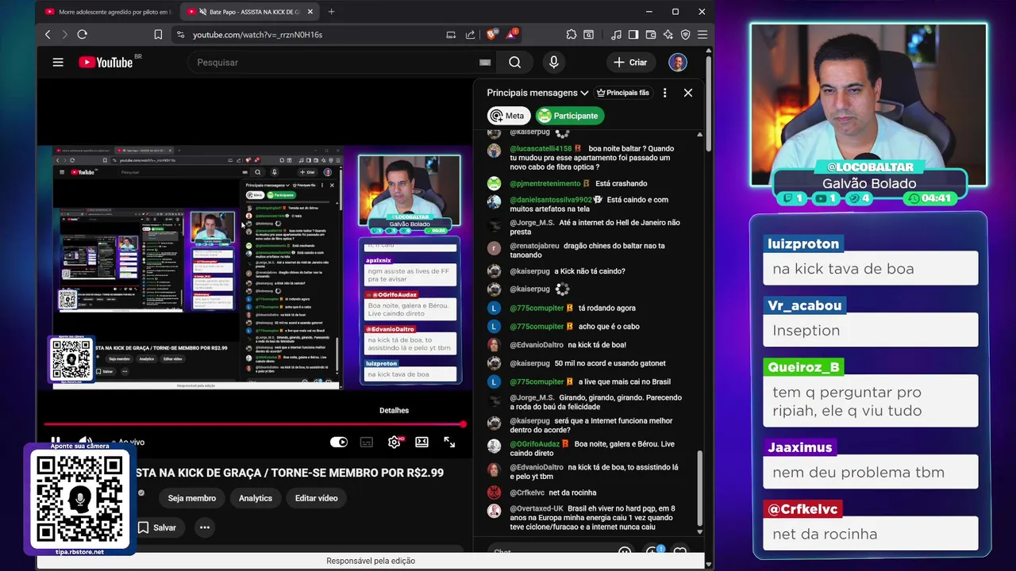The width and height of the screenshot is (1016, 571).
Task: Open the on-screen keyboard icon in search
Action: 485,63
